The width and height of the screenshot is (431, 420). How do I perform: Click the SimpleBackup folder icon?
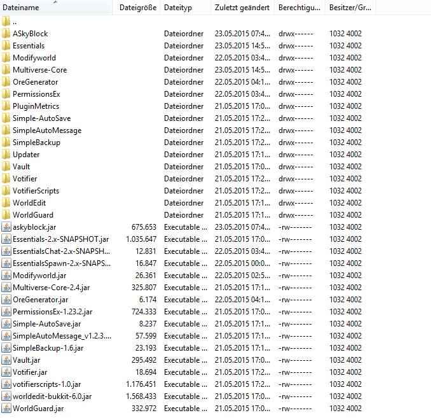tap(6, 143)
